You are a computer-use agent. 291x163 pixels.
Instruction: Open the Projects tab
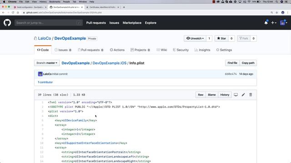140,50
